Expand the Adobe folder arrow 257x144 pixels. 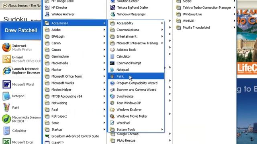[x=104, y=30]
